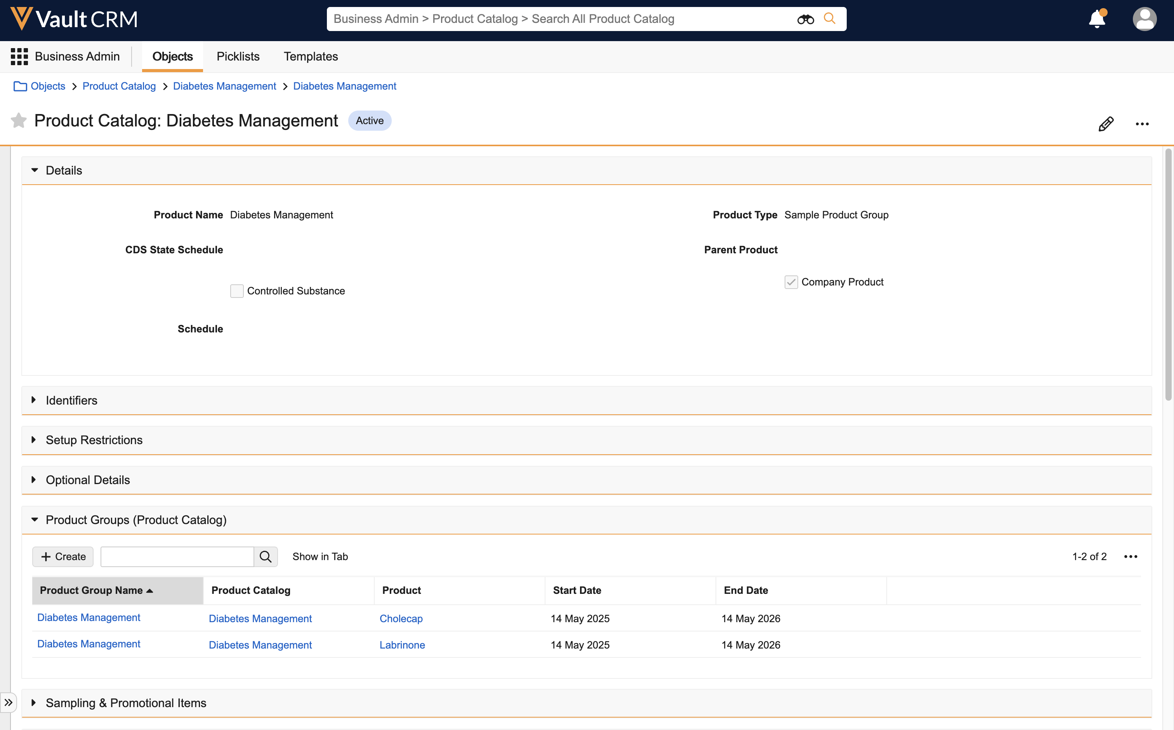The width and height of the screenshot is (1174, 730).
Task: Open first Diabetes Management breadcrumb link
Action: (x=225, y=86)
